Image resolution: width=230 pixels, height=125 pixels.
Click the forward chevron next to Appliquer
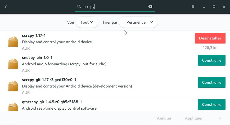(220, 118)
